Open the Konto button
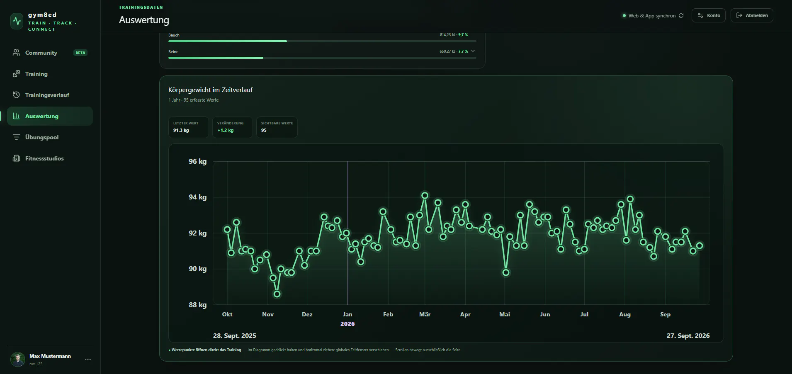 coord(708,15)
